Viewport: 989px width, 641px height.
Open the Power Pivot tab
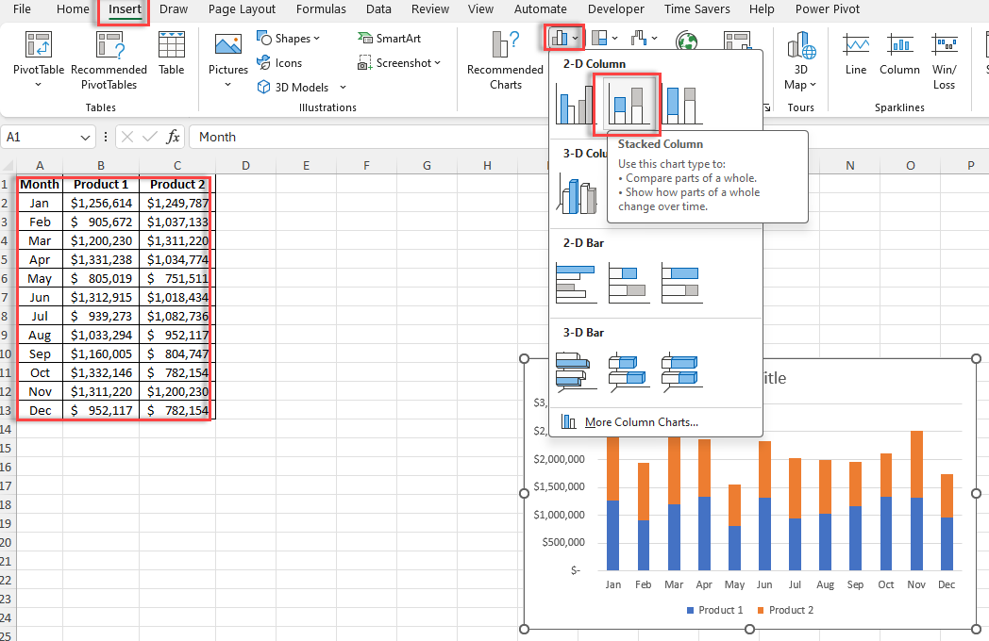tap(827, 9)
